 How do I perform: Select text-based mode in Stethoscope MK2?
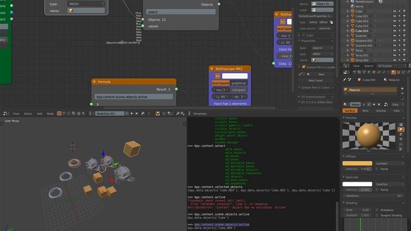[221, 83]
